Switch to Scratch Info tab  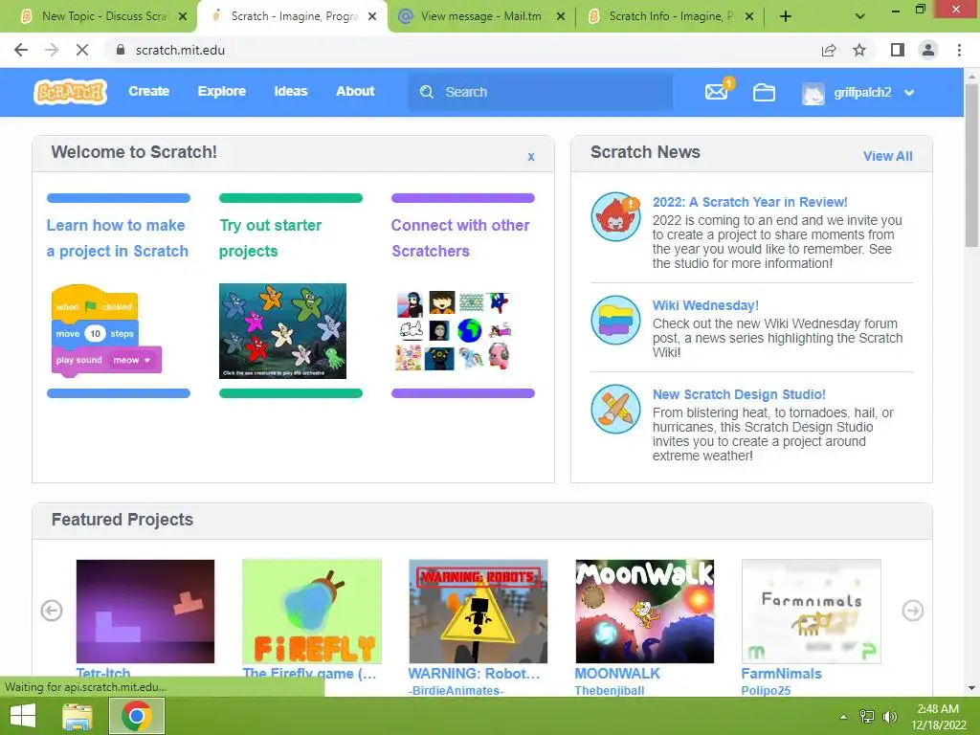click(x=671, y=16)
